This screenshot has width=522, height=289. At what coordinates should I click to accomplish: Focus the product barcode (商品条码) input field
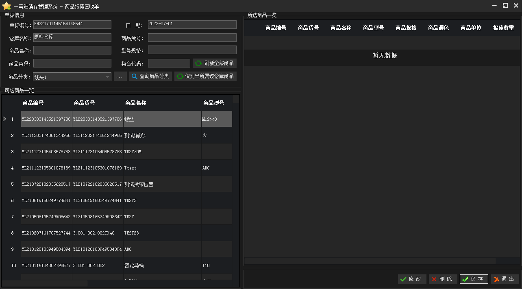pos(72,63)
